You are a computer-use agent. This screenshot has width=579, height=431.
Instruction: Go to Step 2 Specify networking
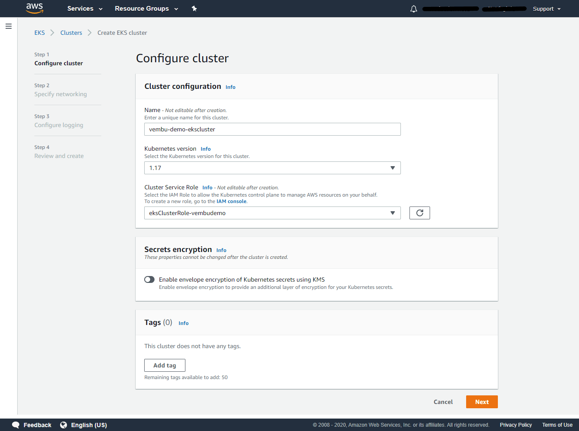61,94
